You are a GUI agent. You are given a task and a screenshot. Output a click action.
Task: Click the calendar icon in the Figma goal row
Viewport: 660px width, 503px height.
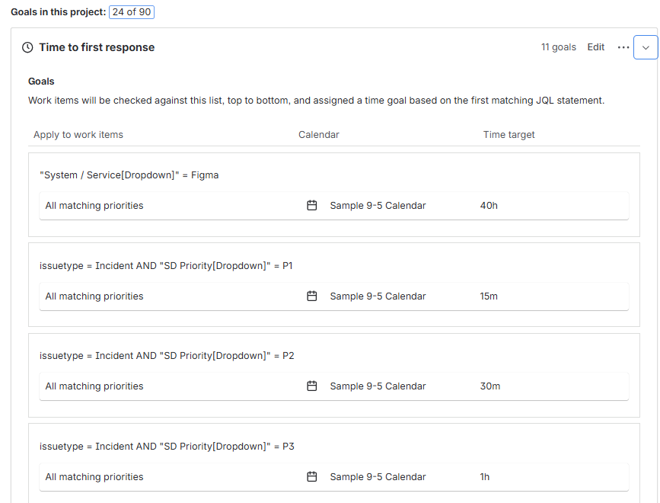point(312,205)
